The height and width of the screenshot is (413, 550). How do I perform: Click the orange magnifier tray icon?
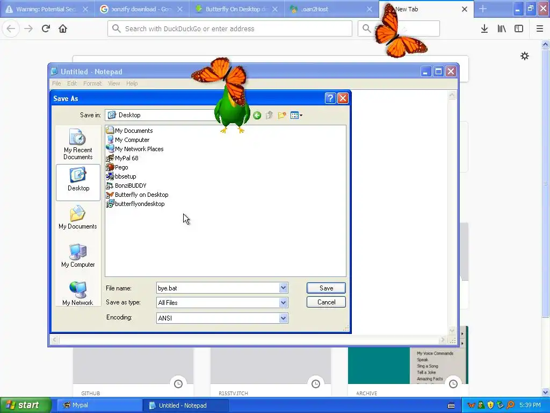click(x=511, y=405)
